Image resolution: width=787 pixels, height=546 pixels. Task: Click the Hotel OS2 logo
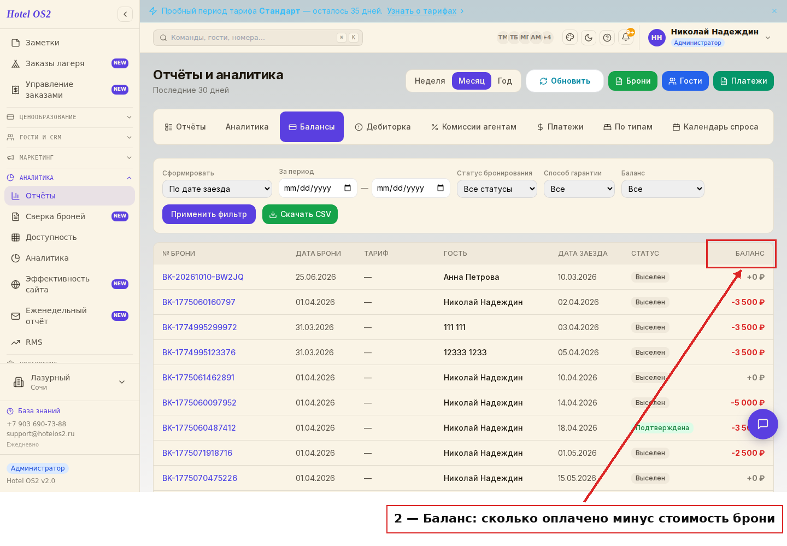tap(28, 14)
